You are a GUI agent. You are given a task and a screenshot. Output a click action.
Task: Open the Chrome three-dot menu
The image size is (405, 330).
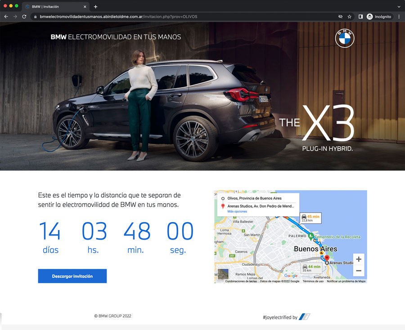click(399, 17)
